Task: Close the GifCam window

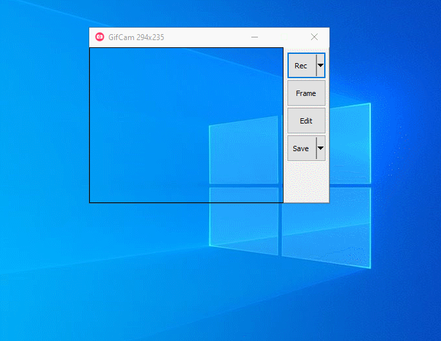Action: coord(314,37)
